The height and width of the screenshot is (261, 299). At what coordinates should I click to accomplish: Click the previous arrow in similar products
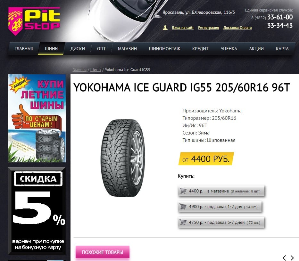[284, 258]
